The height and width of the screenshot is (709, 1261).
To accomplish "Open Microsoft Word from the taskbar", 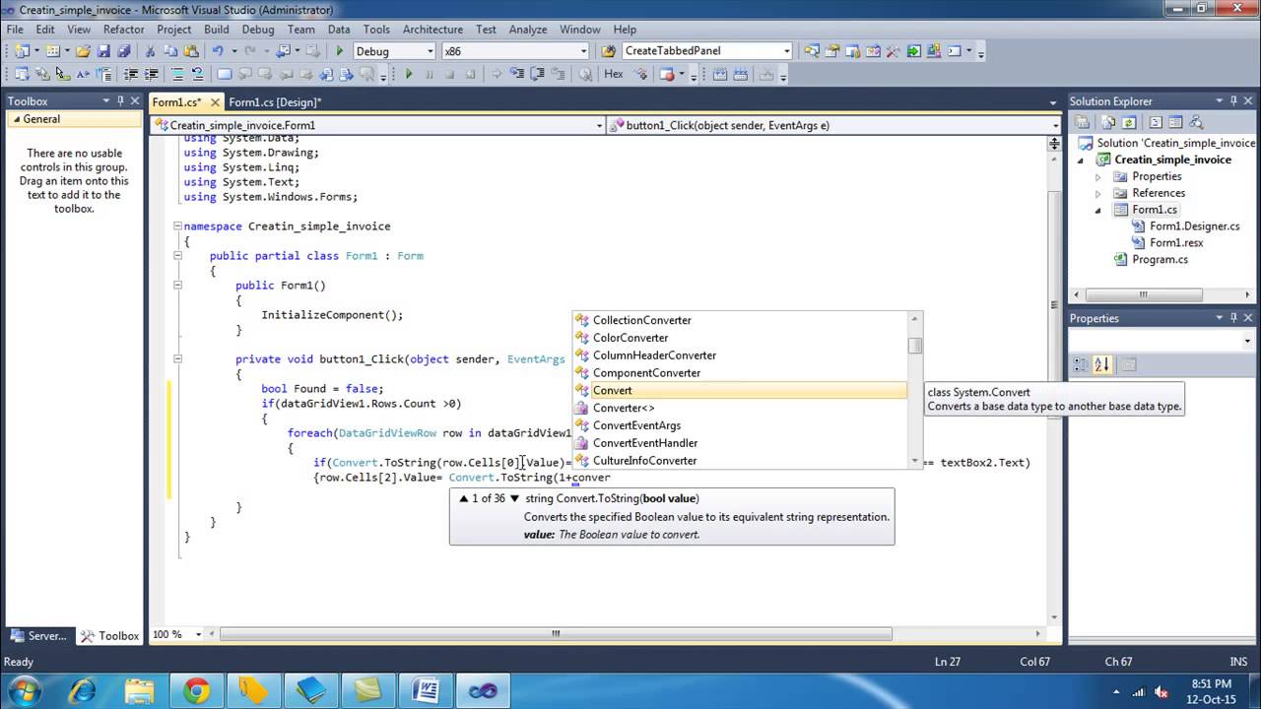I will click(426, 691).
